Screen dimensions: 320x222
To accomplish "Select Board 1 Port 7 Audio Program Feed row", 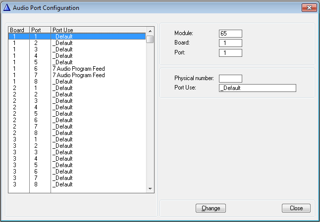I will coord(79,75).
